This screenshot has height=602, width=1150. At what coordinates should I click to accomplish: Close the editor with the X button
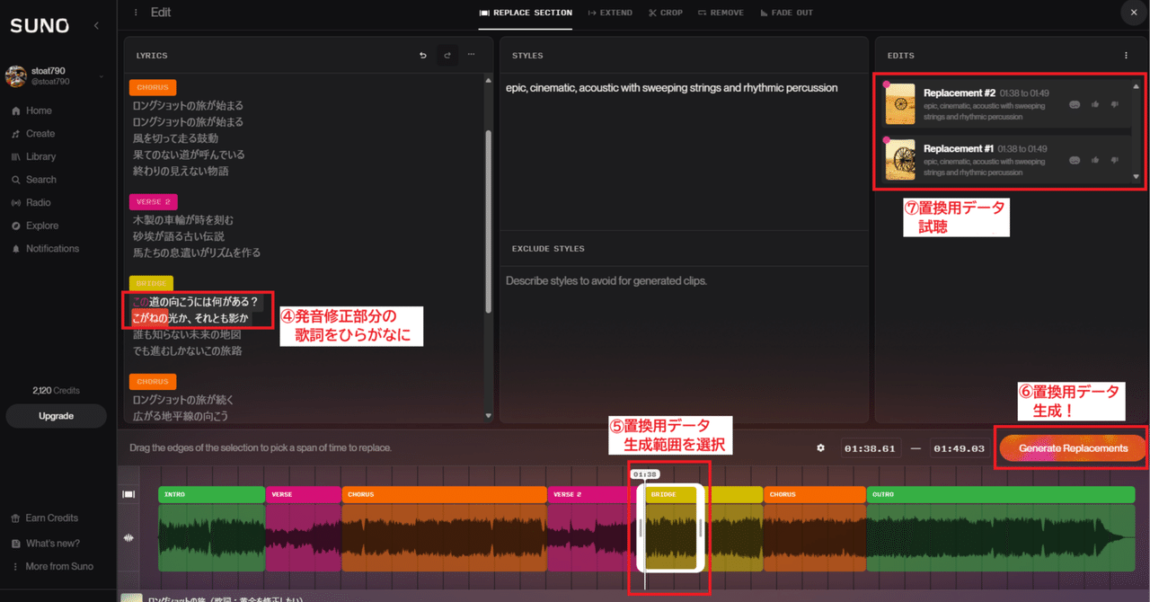tap(1132, 13)
